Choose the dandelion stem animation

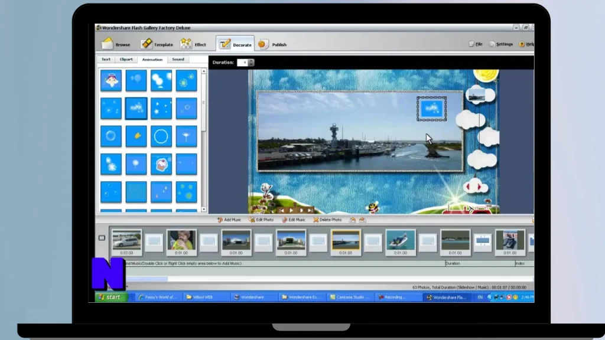186,136
